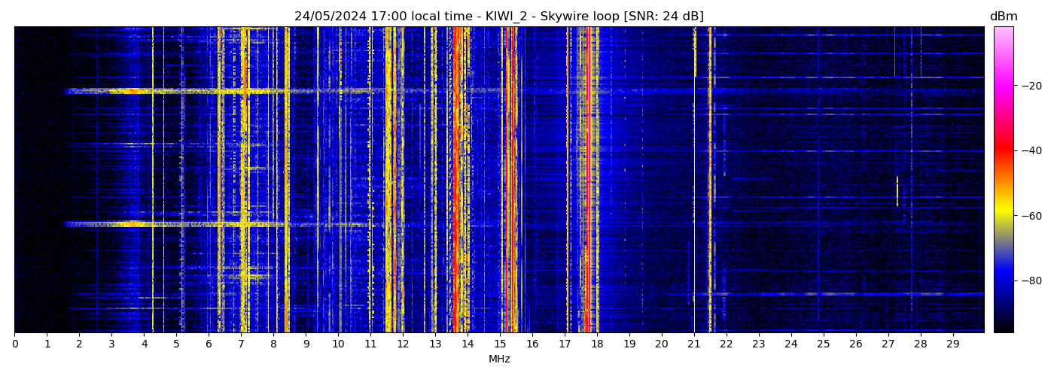This screenshot has width=1054, height=376.
Task: Click the 14 MHz axis tick label
Action: (x=468, y=344)
